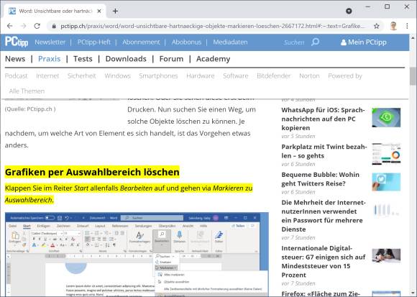Image resolution: width=417 pixels, height=297 pixels.
Task: Go to the Academy section
Action: pos(214,59)
